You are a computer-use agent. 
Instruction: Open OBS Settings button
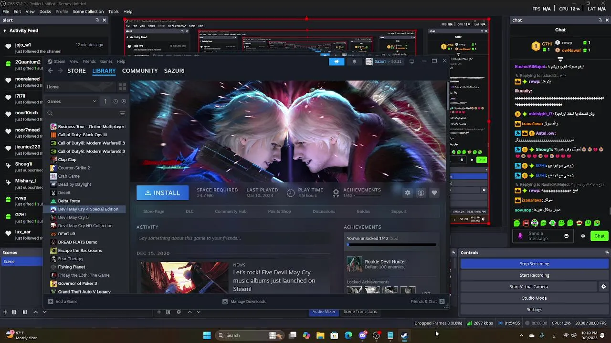pyautogui.click(x=535, y=310)
